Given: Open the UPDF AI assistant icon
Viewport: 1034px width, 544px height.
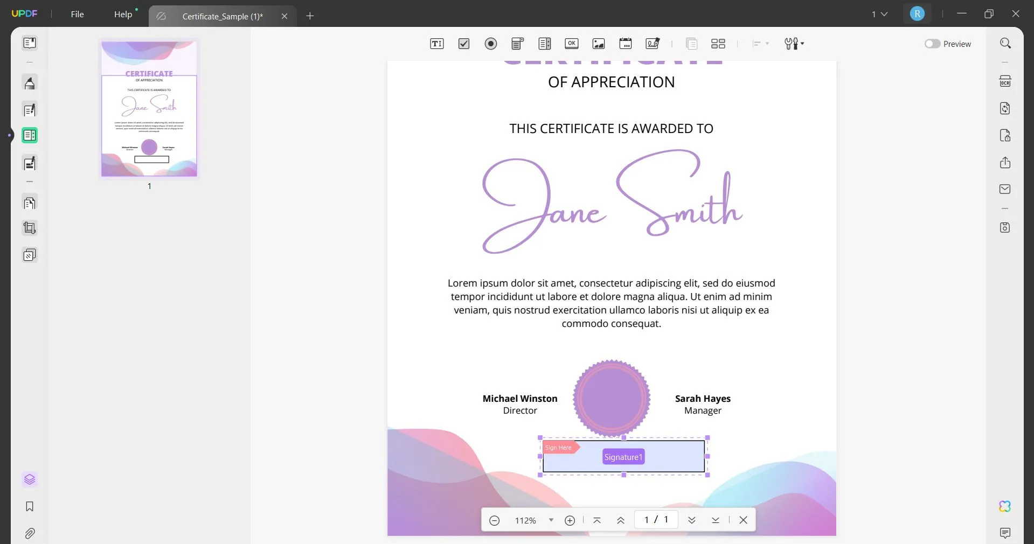Looking at the screenshot, I should 1005,506.
